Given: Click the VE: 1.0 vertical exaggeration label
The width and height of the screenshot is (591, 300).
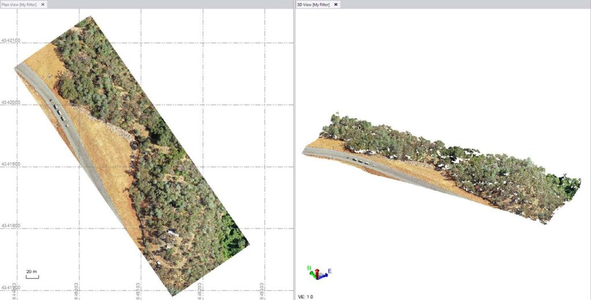Looking at the screenshot, I should click(x=305, y=297).
